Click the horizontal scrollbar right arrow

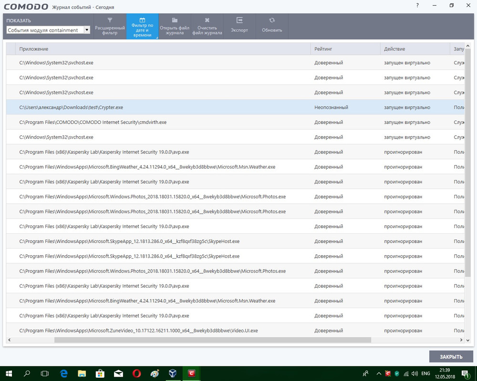pos(461,340)
